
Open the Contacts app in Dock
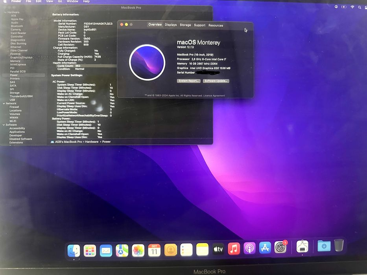tap(170, 250)
